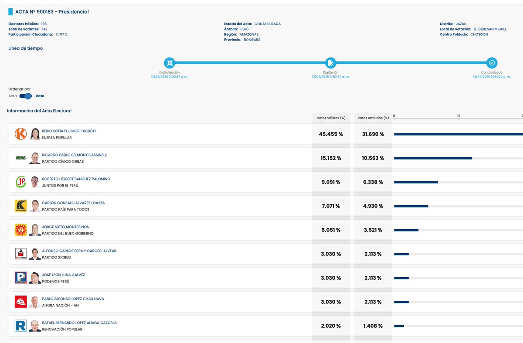
Task: Click the Fuerza Popular orange K logo
Action: coord(20,134)
